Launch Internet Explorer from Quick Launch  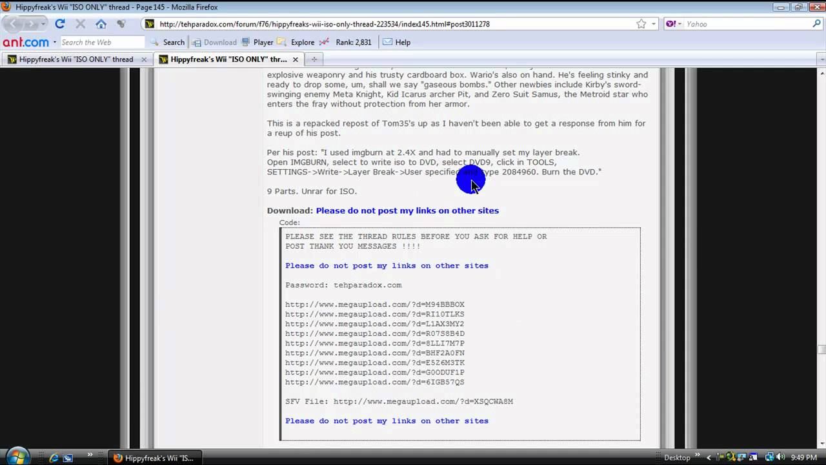pos(54,458)
